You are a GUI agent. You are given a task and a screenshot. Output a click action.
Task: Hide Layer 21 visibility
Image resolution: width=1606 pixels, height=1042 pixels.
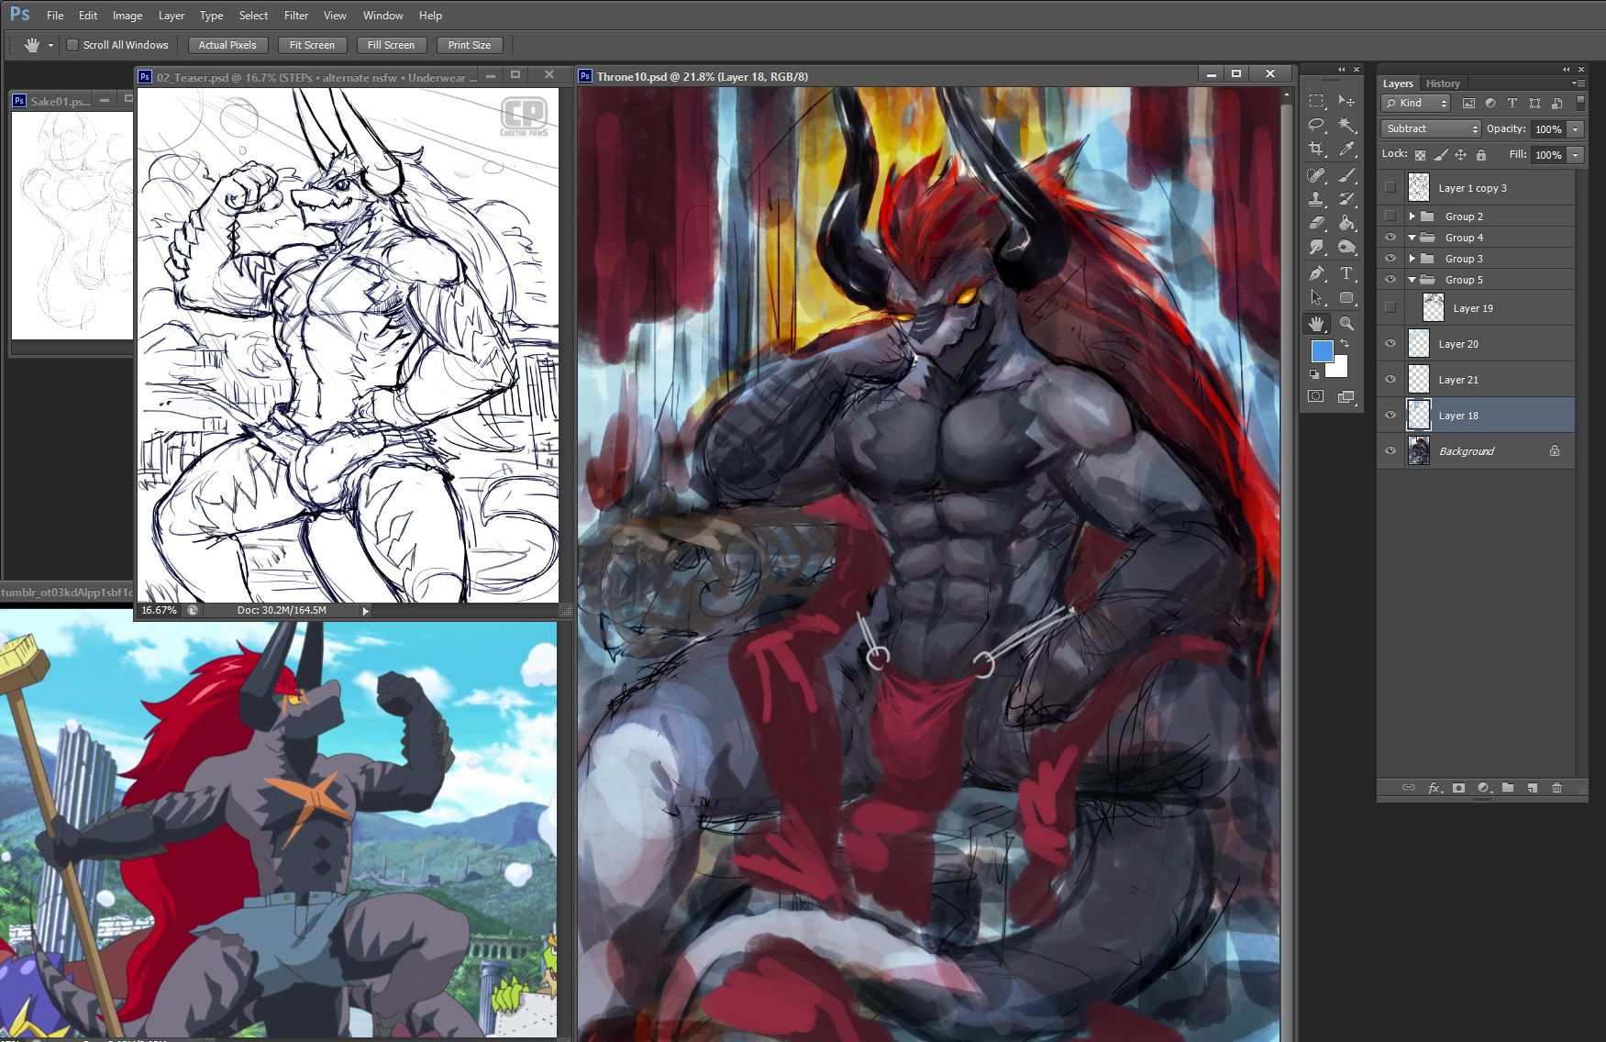click(1390, 379)
